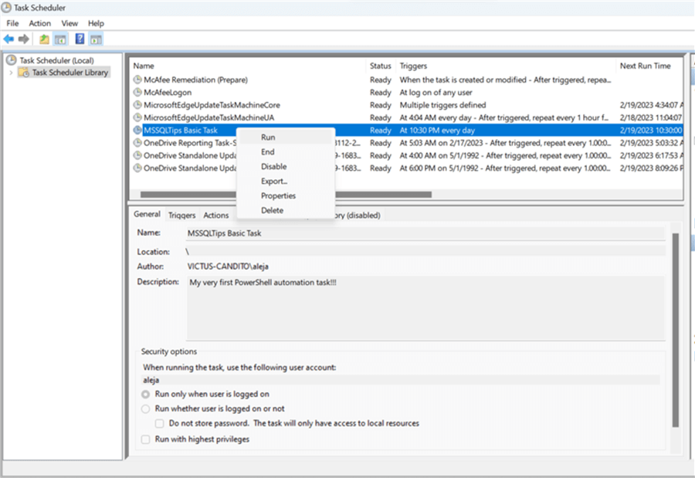Check the 'Do not store password' option
Screen dimensions: 695x478
pos(160,423)
